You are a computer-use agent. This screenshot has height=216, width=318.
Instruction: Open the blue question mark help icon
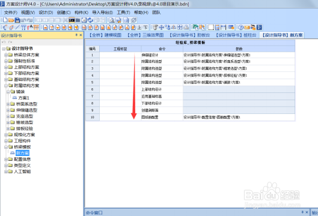pos(240,27)
